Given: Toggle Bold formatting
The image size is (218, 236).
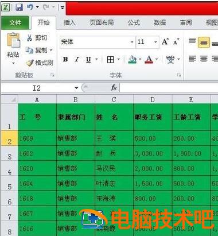Looking at the screenshot, I should point(65,59).
